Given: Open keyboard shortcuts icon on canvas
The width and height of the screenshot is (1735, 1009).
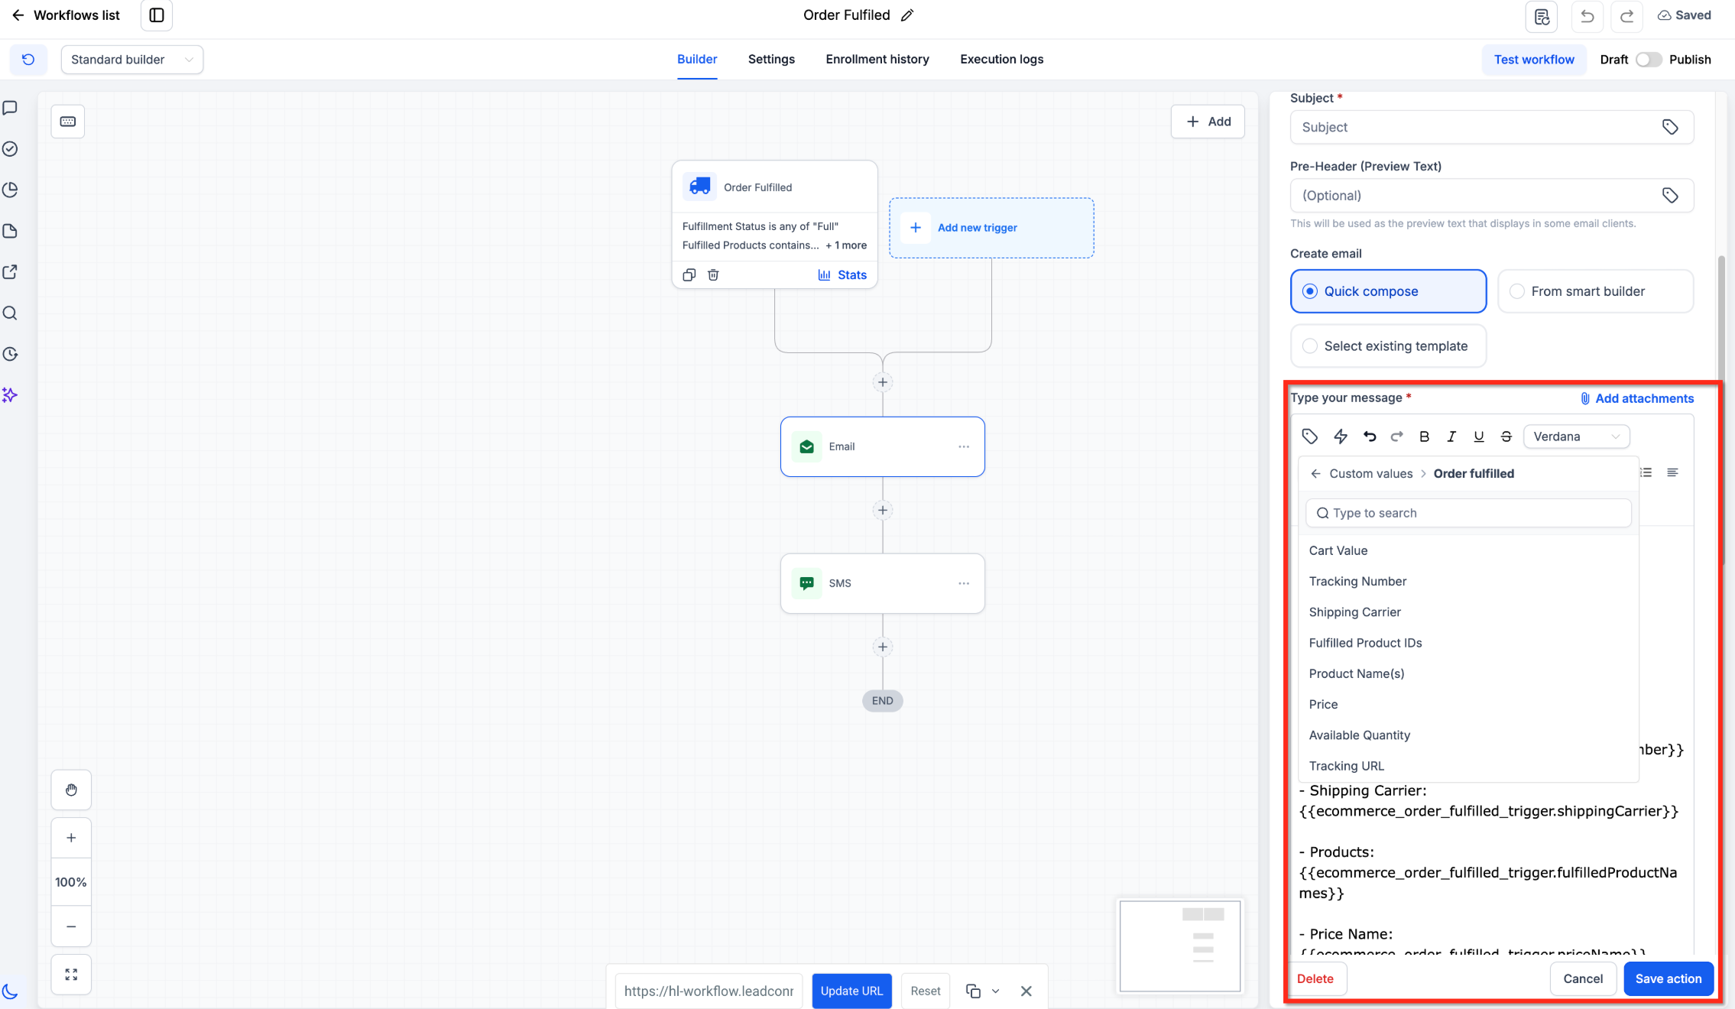Looking at the screenshot, I should tap(68, 122).
